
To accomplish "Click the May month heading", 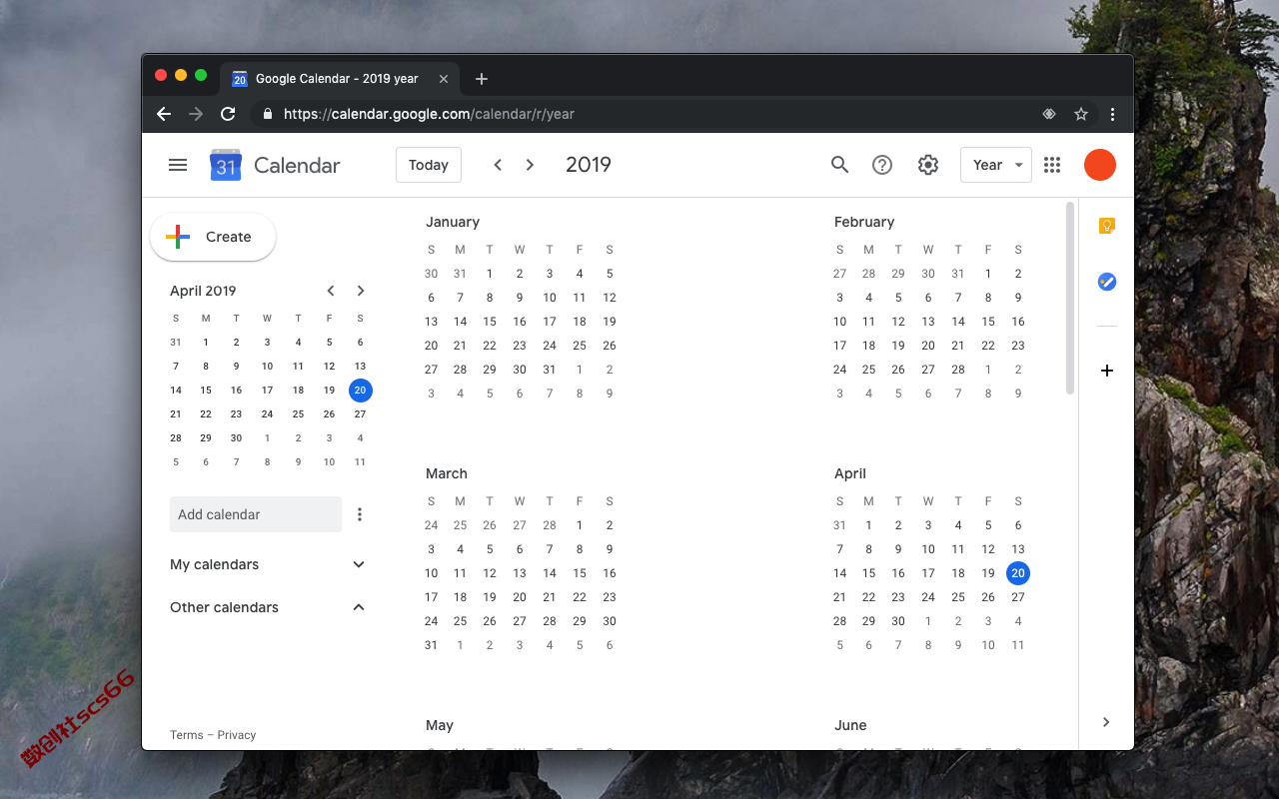I will click(440, 725).
